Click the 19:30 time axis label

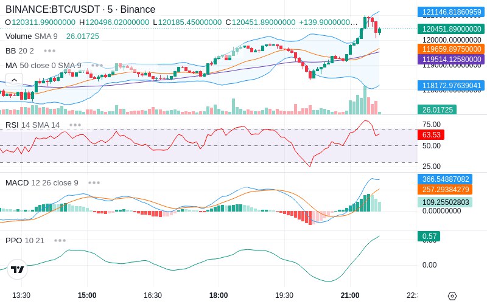pos(284,295)
